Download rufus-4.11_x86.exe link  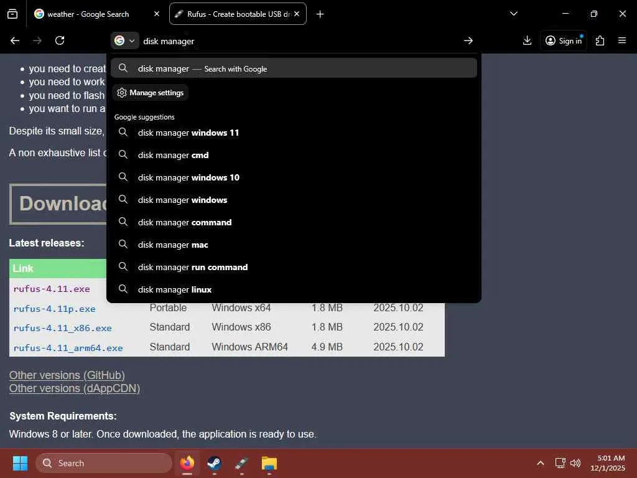(63, 328)
